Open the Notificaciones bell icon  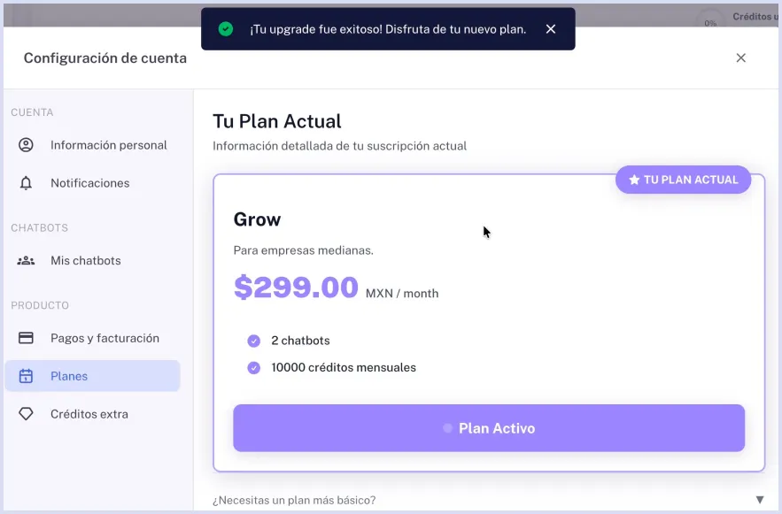tap(27, 183)
